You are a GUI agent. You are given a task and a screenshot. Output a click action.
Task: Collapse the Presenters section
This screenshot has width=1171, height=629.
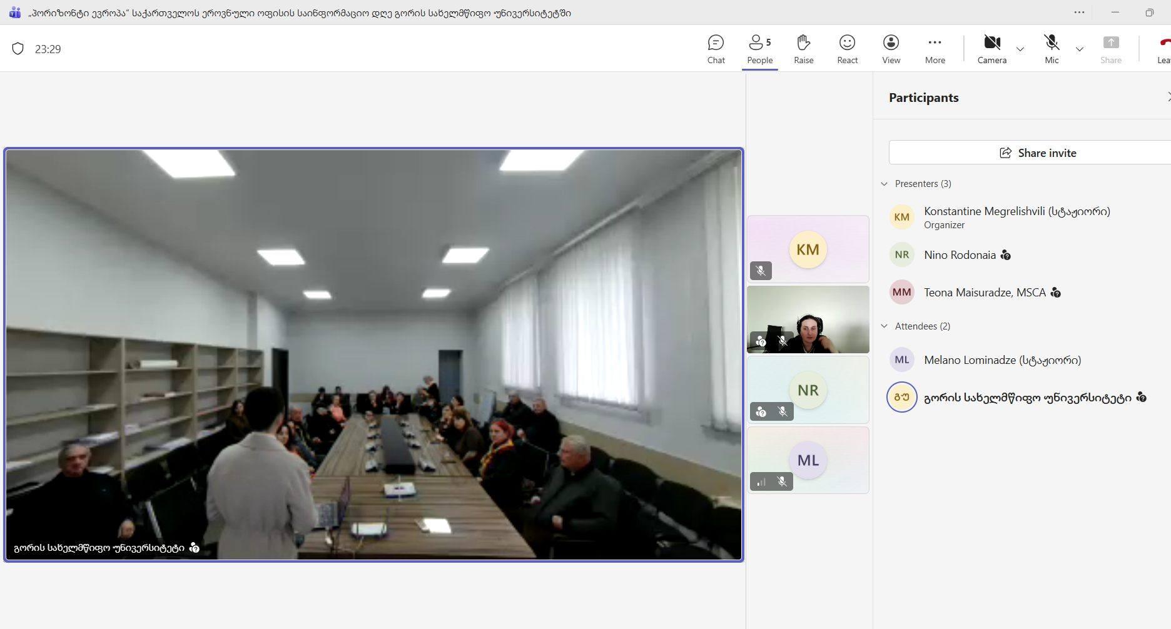tap(884, 184)
